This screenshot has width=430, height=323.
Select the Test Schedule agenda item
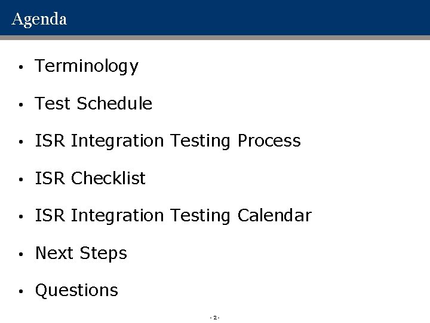pos(94,103)
